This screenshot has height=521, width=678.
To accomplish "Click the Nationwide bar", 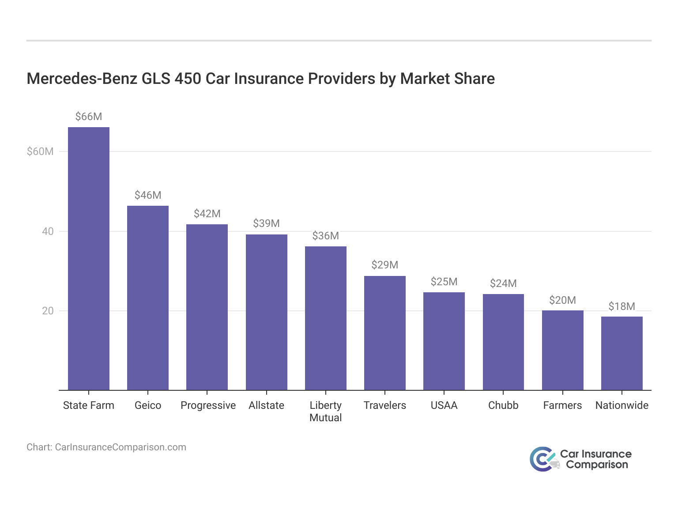I will click(622, 353).
